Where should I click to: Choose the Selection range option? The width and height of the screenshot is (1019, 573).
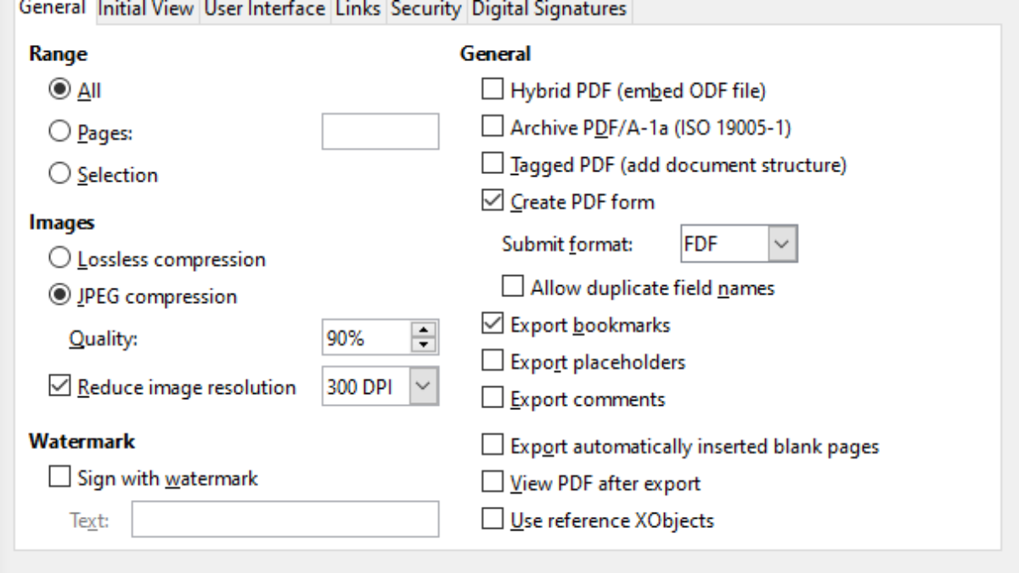[60, 174]
